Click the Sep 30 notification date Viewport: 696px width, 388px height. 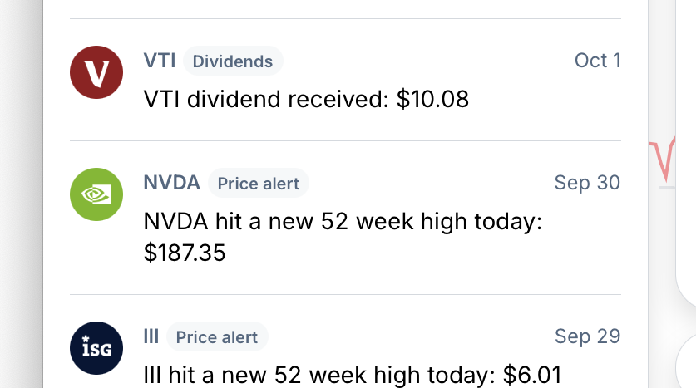pyautogui.click(x=587, y=183)
